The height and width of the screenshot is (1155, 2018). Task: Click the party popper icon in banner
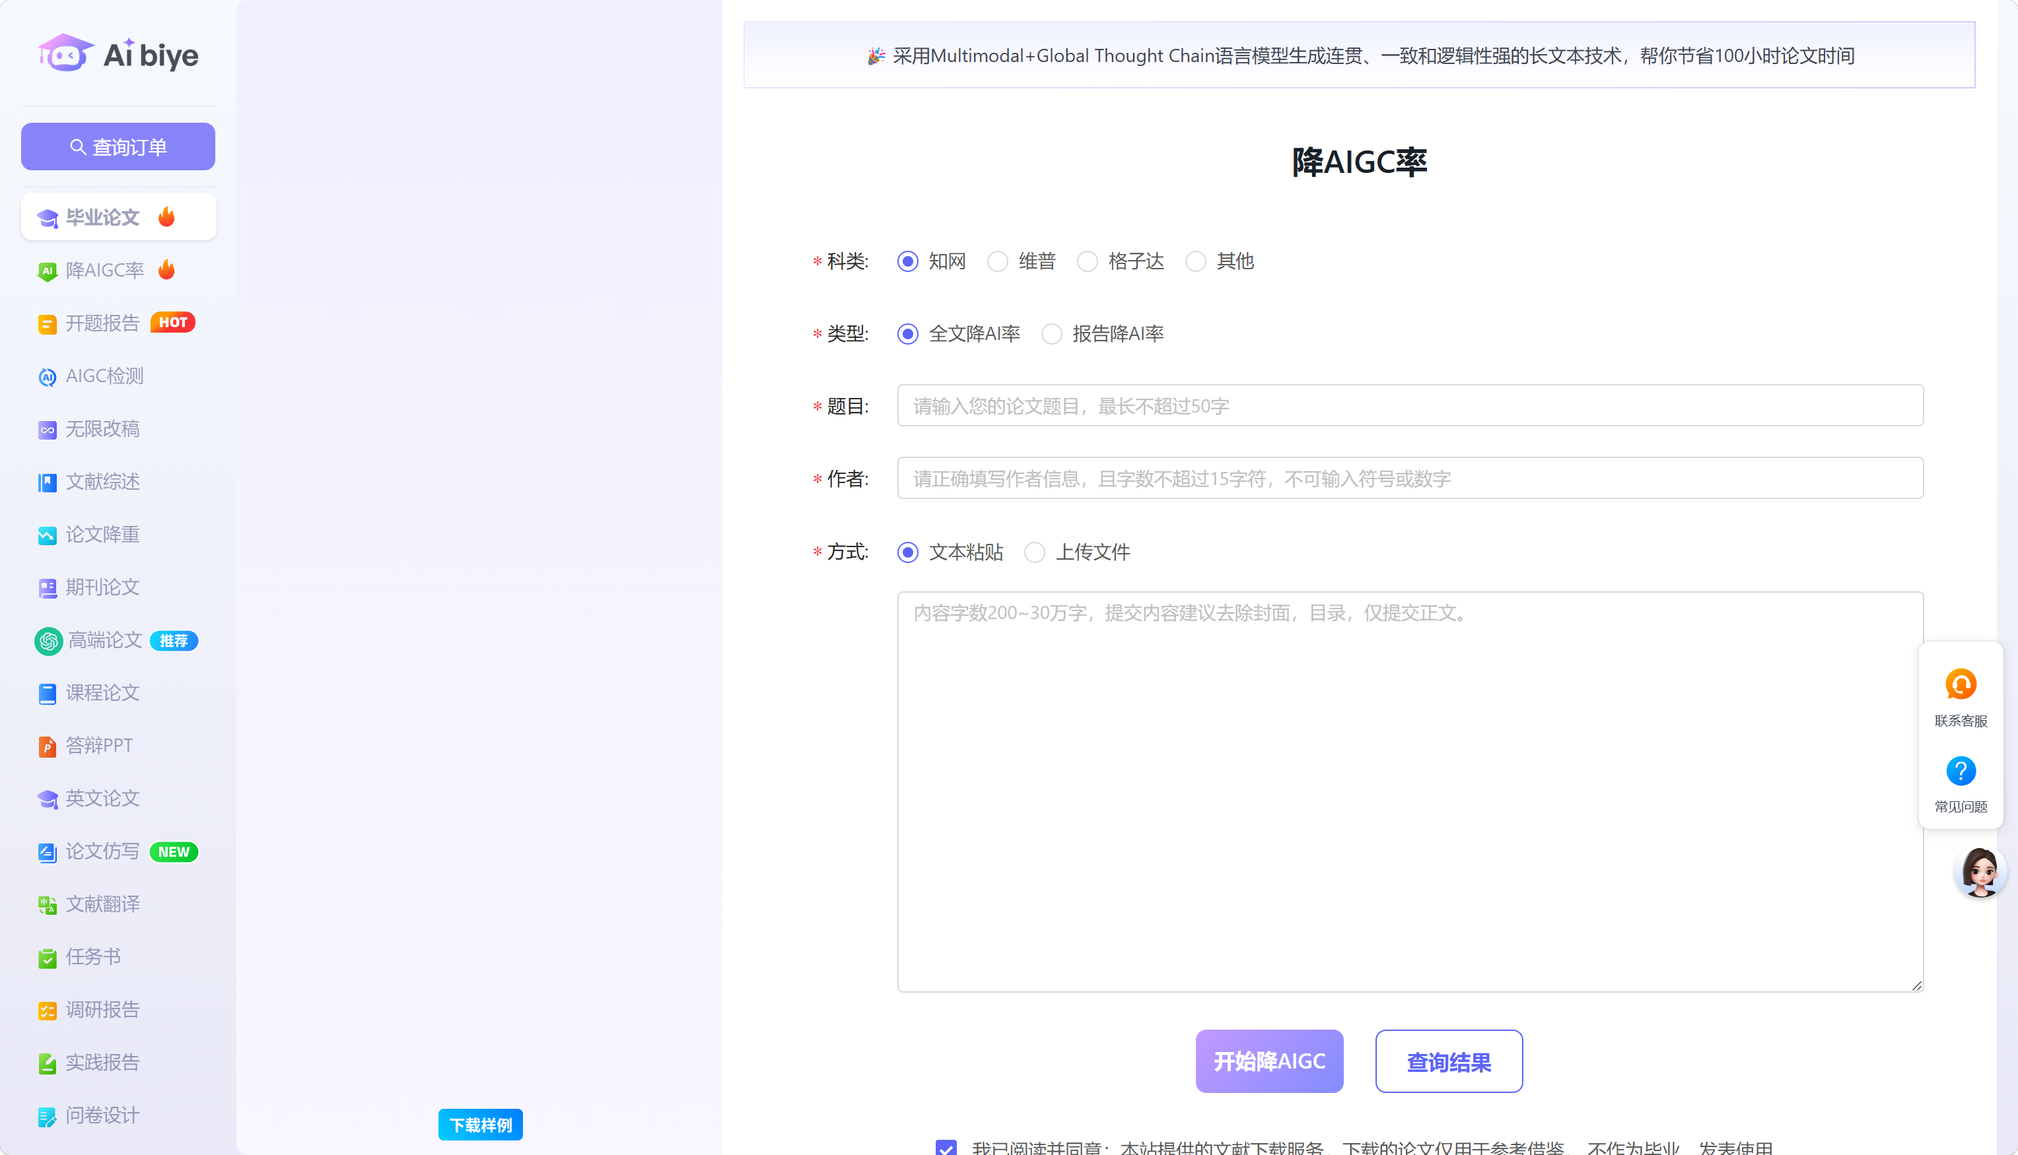876,55
